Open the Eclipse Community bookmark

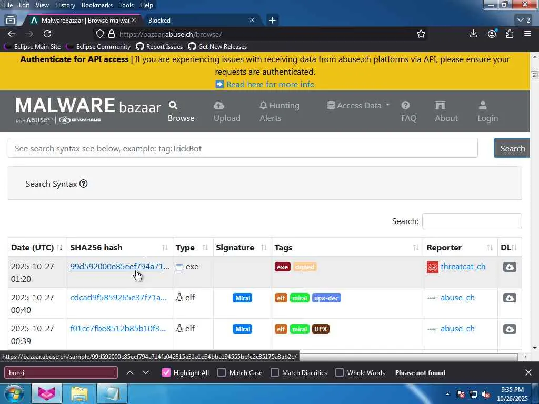click(x=99, y=47)
